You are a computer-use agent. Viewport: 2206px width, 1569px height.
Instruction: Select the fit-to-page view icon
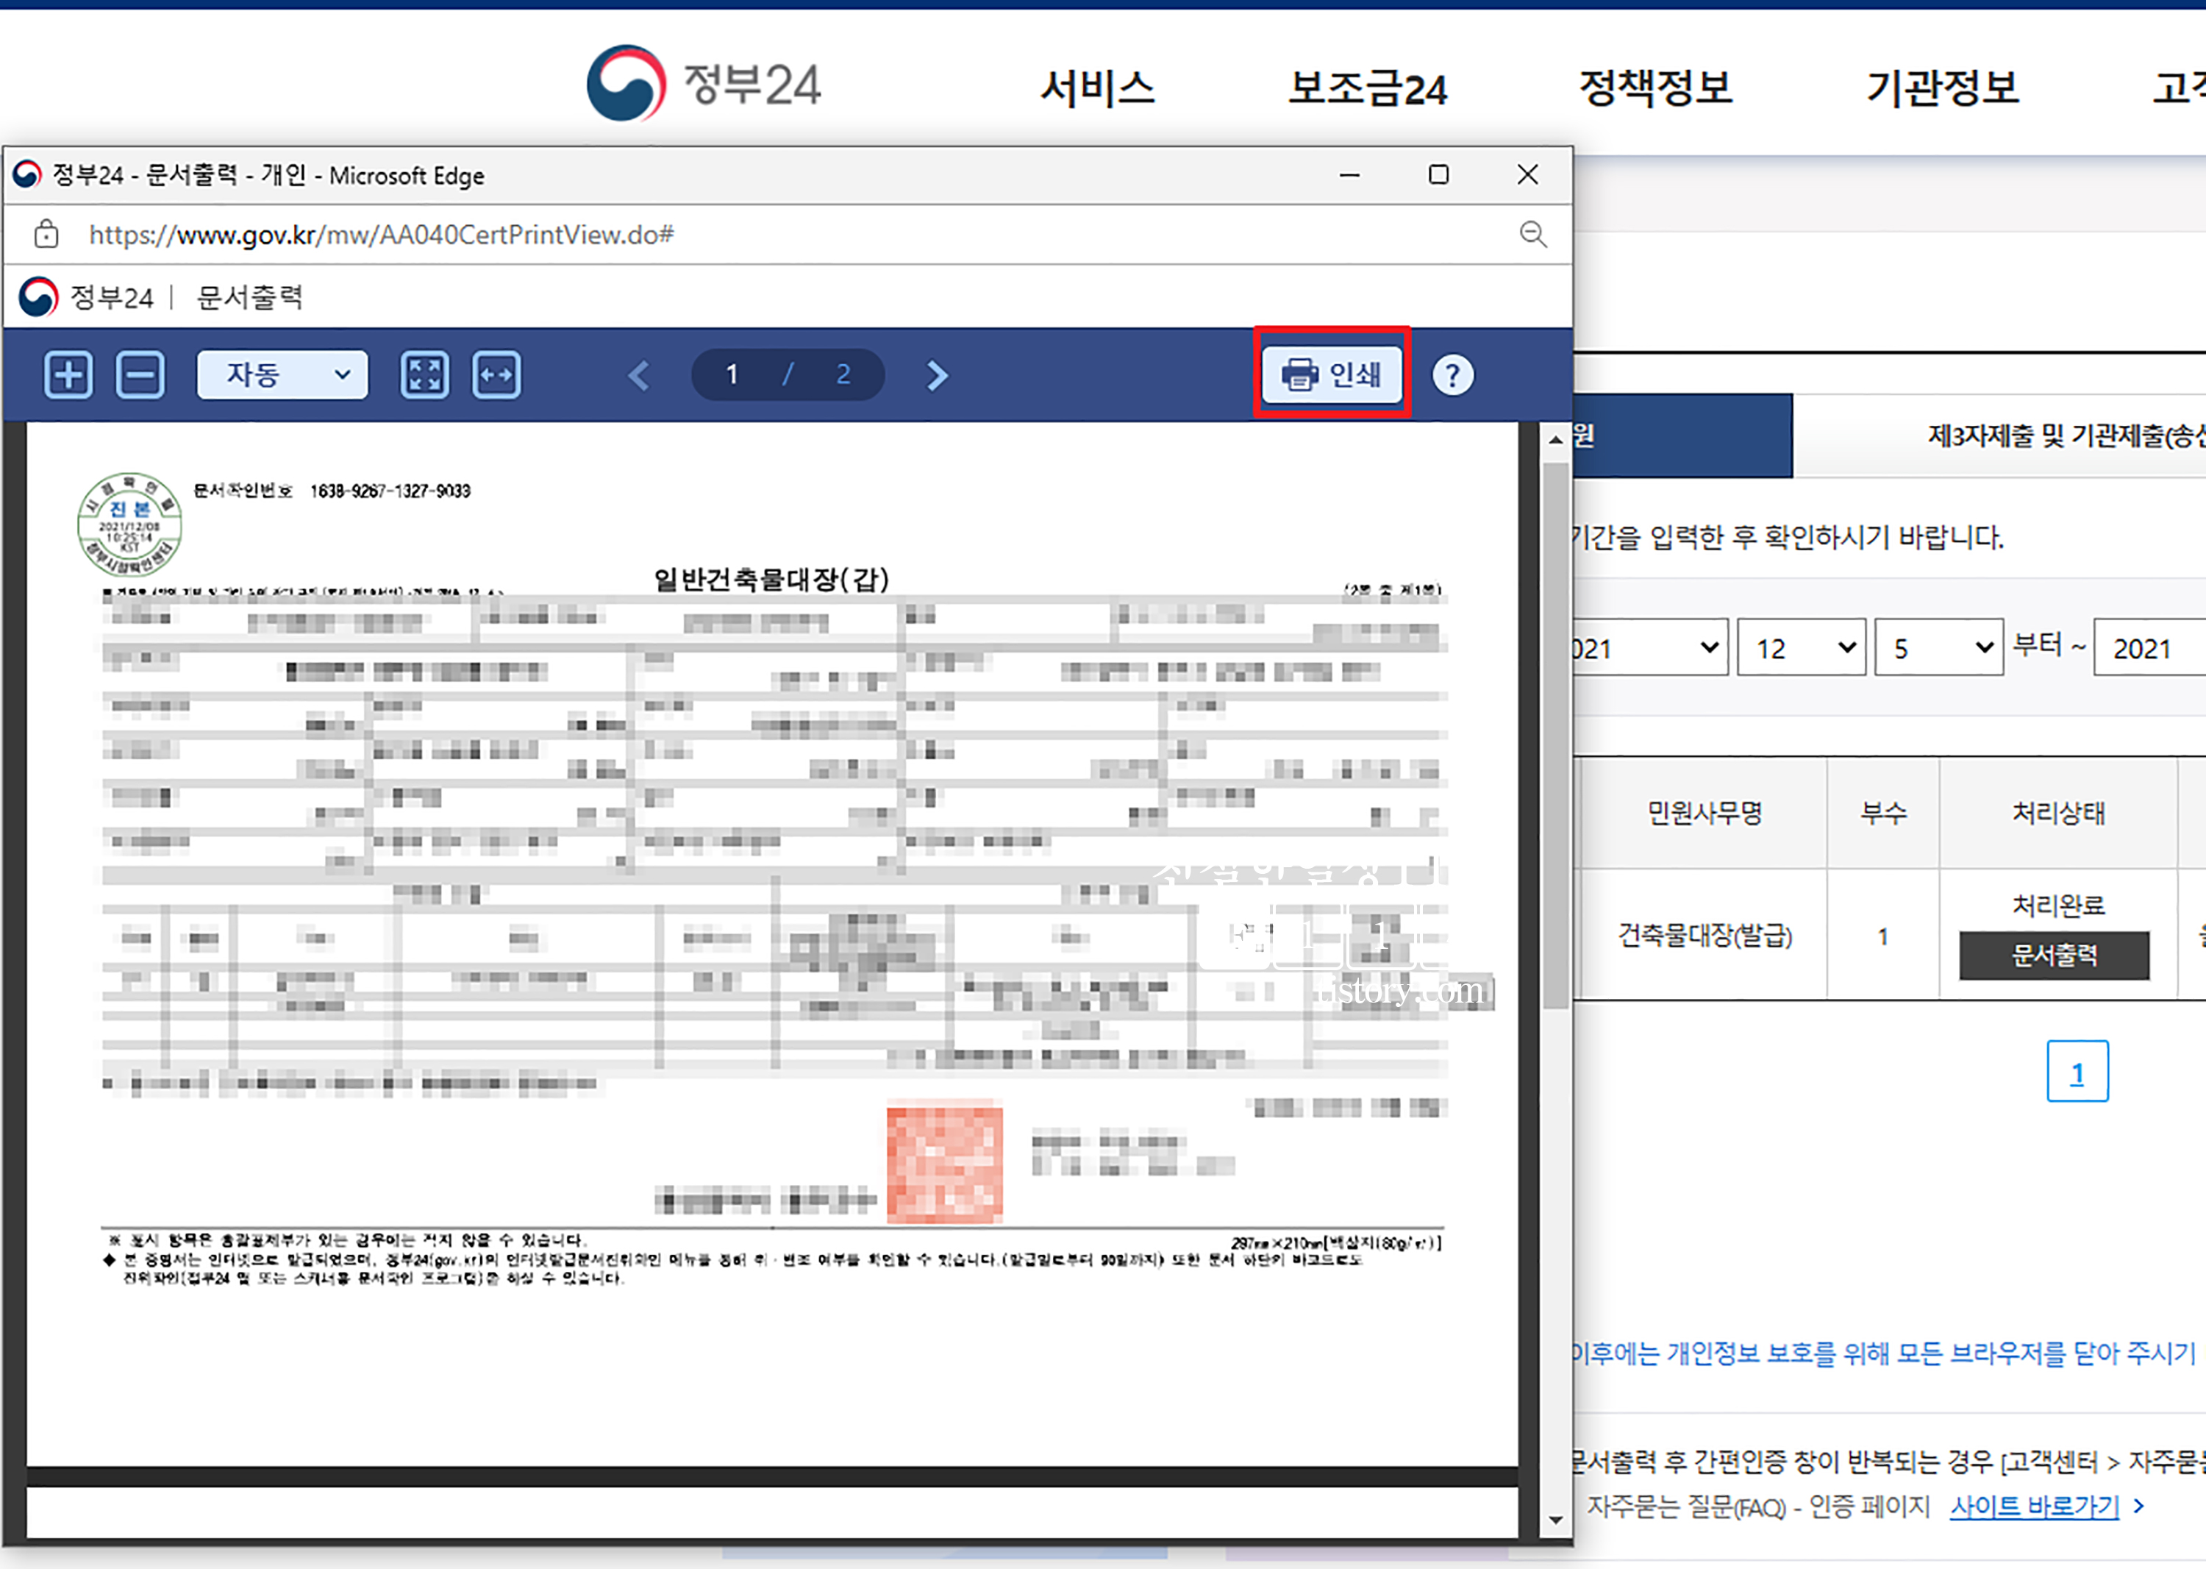(424, 375)
